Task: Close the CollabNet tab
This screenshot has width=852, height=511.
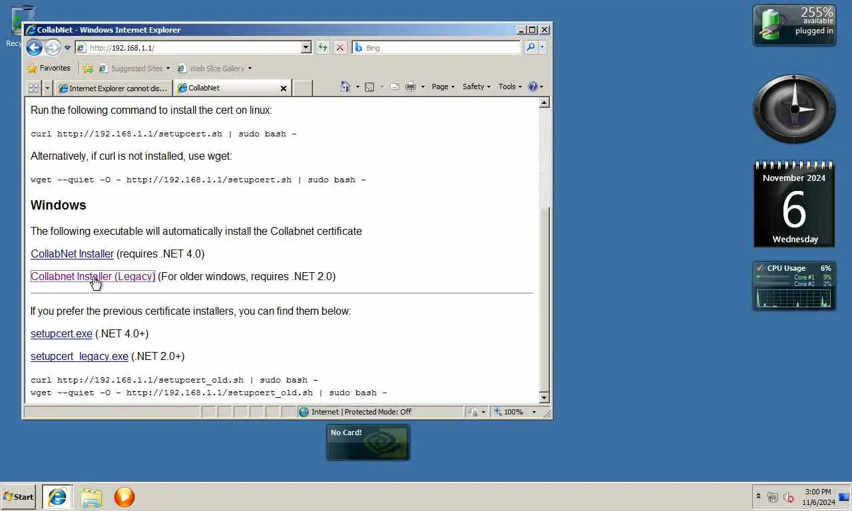Action: tap(284, 88)
